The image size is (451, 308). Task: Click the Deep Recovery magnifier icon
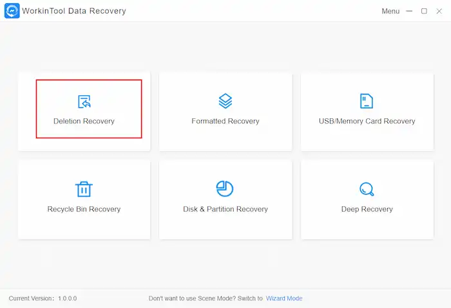367,189
